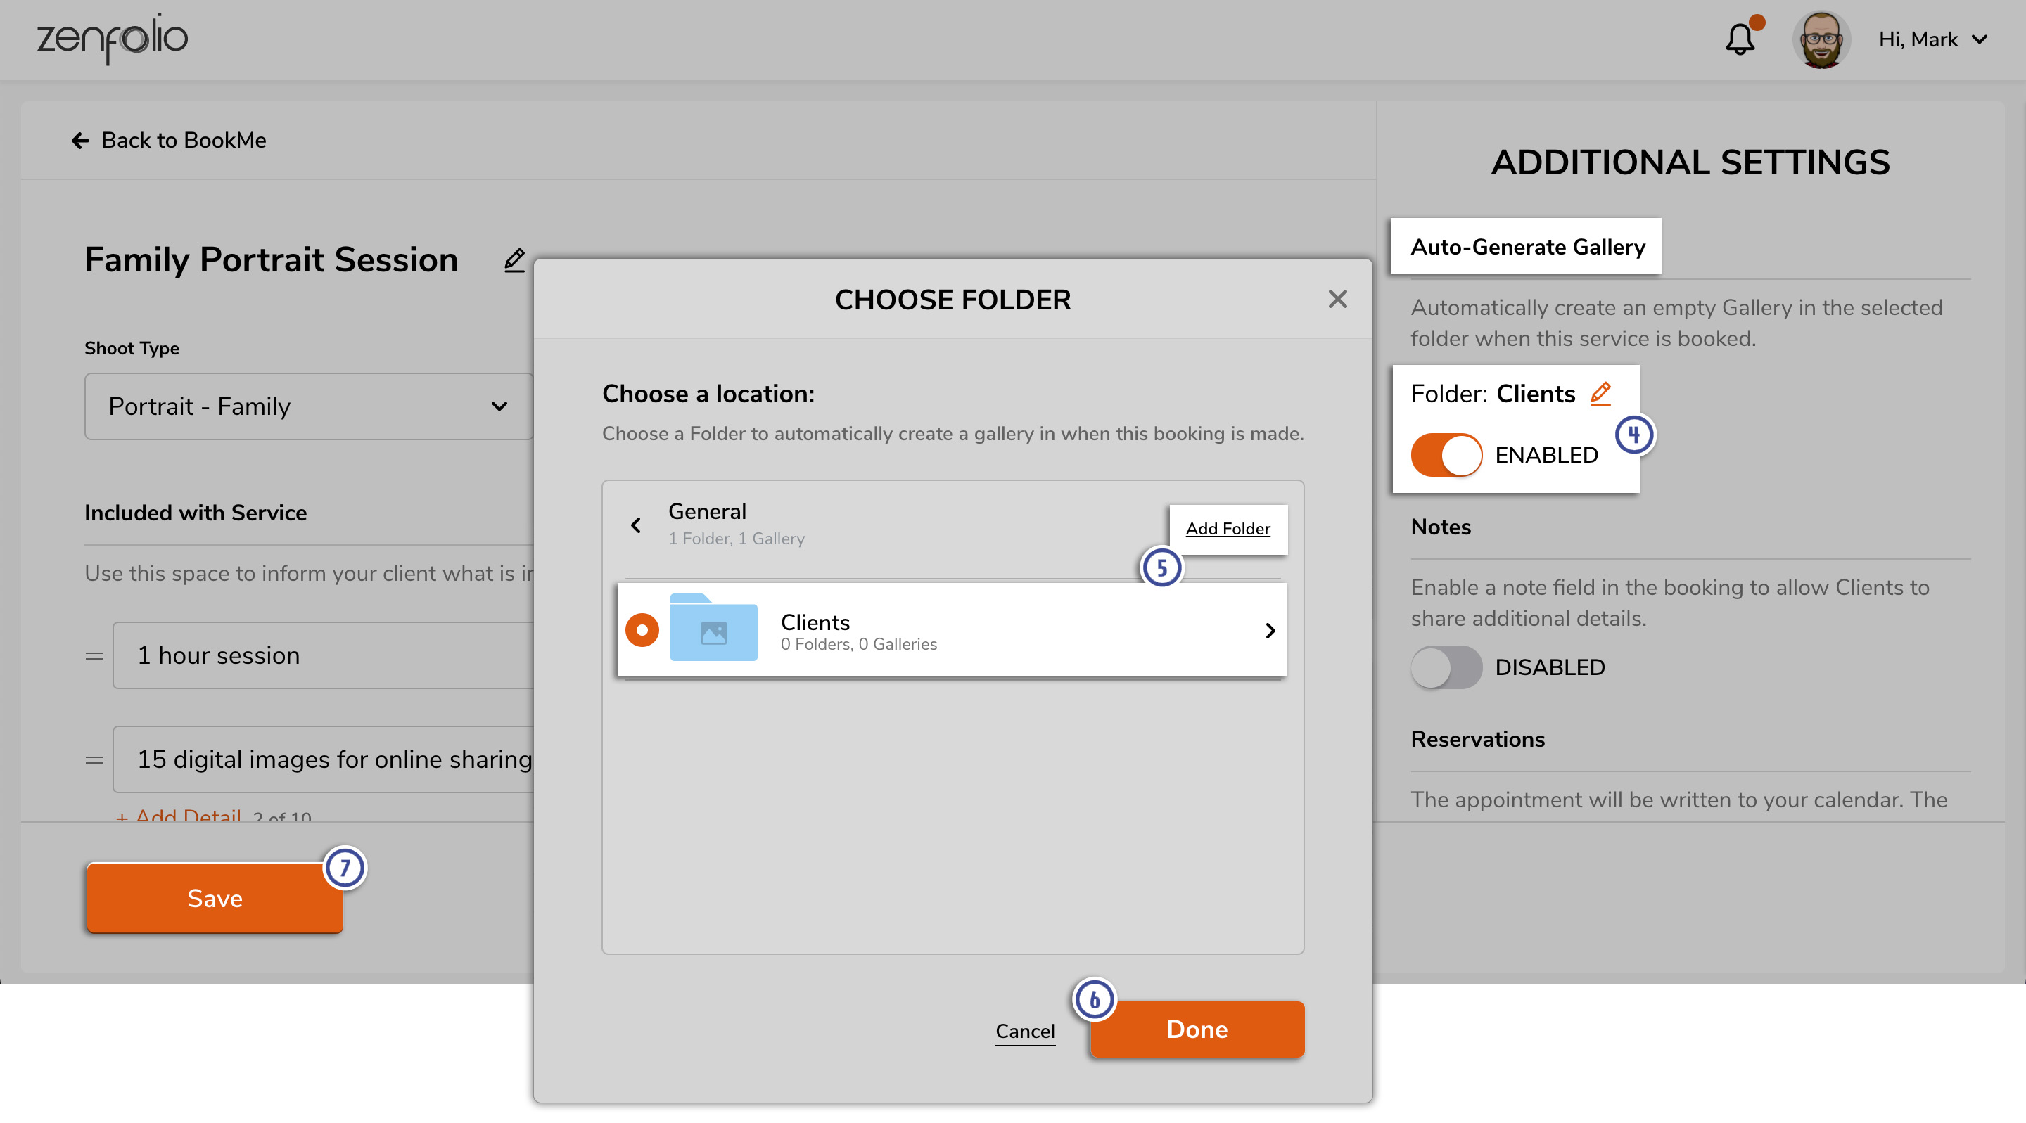Click the back arrow beside Back to BookMe
2026x1123 pixels.
pyautogui.click(x=79, y=140)
